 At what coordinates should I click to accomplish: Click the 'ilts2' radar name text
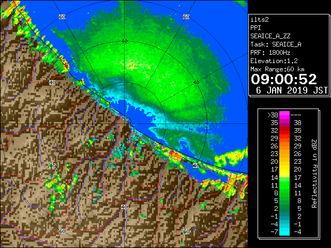click(260, 20)
